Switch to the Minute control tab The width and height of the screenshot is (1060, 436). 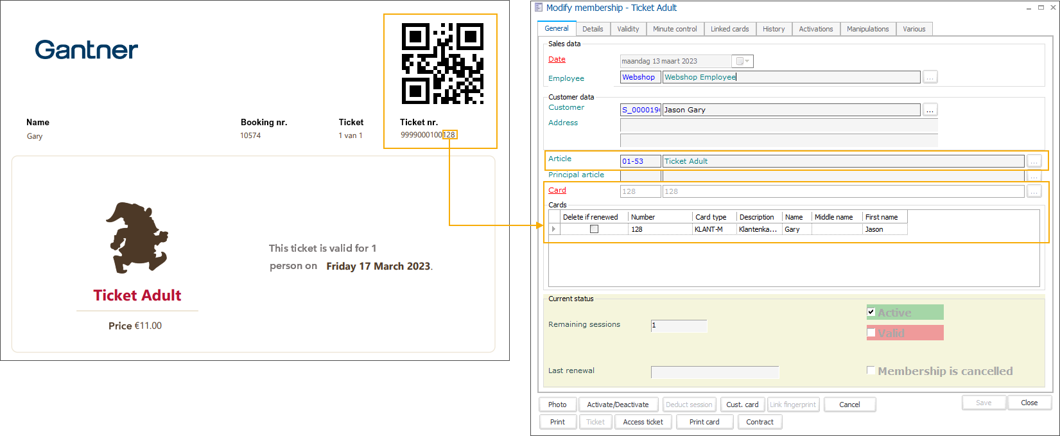(675, 29)
